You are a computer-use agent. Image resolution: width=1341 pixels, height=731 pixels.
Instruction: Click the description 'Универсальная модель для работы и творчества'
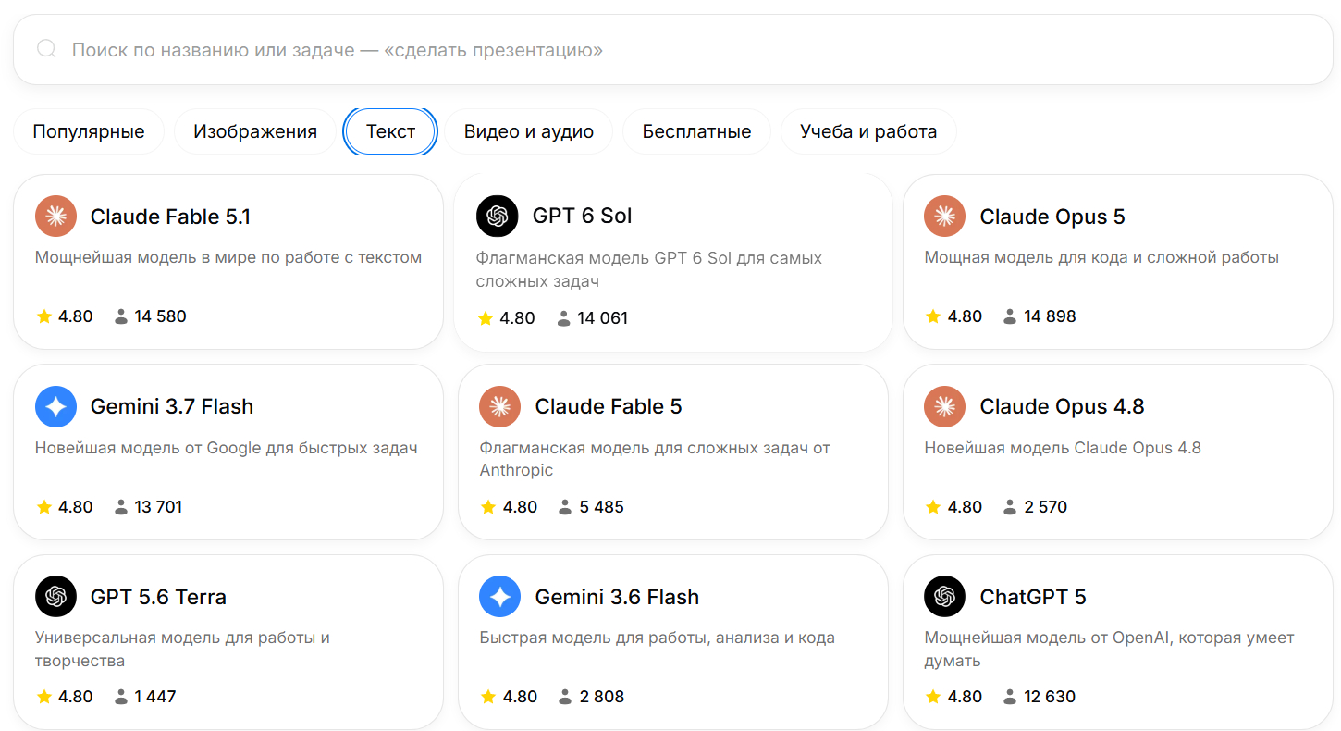click(x=183, y=649)
